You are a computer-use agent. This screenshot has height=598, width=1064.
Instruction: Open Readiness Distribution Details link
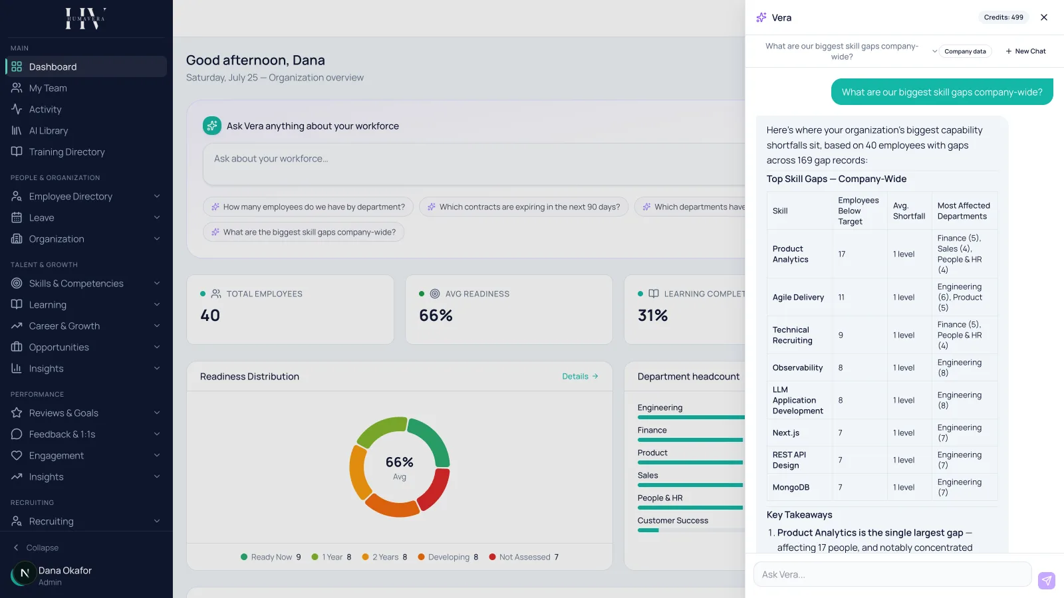580,376
